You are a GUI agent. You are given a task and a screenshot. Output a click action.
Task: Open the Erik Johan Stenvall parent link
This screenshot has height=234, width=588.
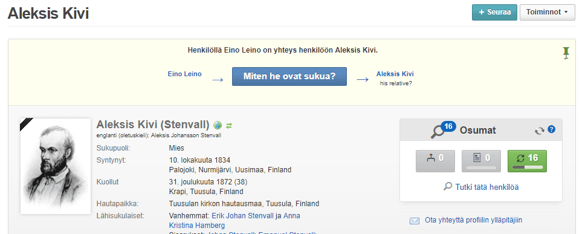[x=243, y=216]
